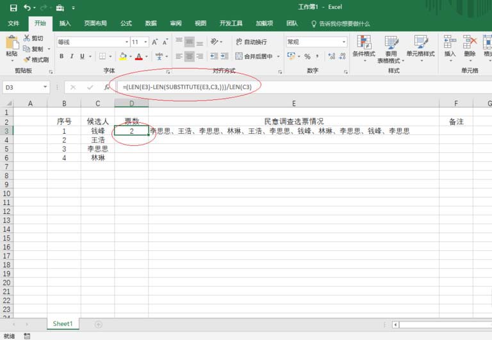The width and height of the screenshot is (492, 340).
Task: Increase decimal places
Action: coord(332,56)
